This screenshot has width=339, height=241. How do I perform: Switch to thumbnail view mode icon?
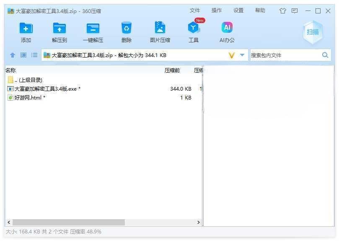(x=23, y=55)
